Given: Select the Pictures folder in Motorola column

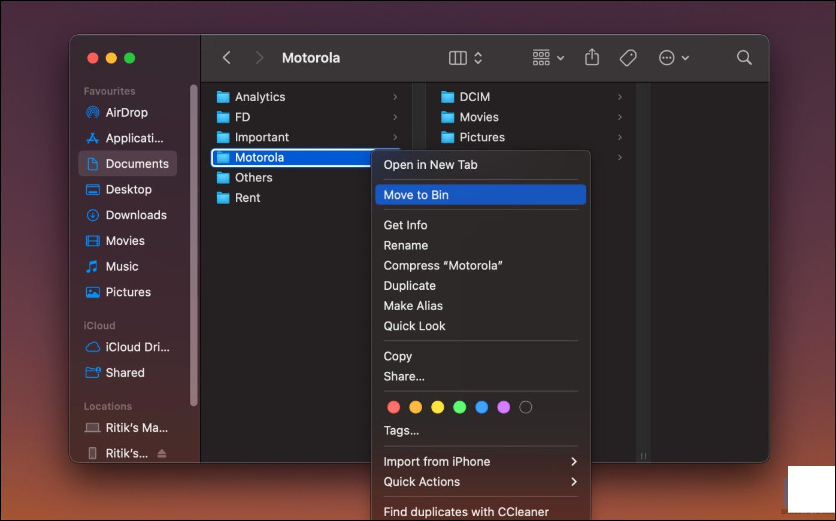Looking at the screenshot, I should pos(531,137).
